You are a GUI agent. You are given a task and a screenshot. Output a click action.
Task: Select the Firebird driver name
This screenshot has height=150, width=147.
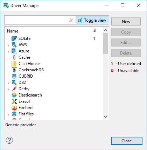tap(26, 108)
